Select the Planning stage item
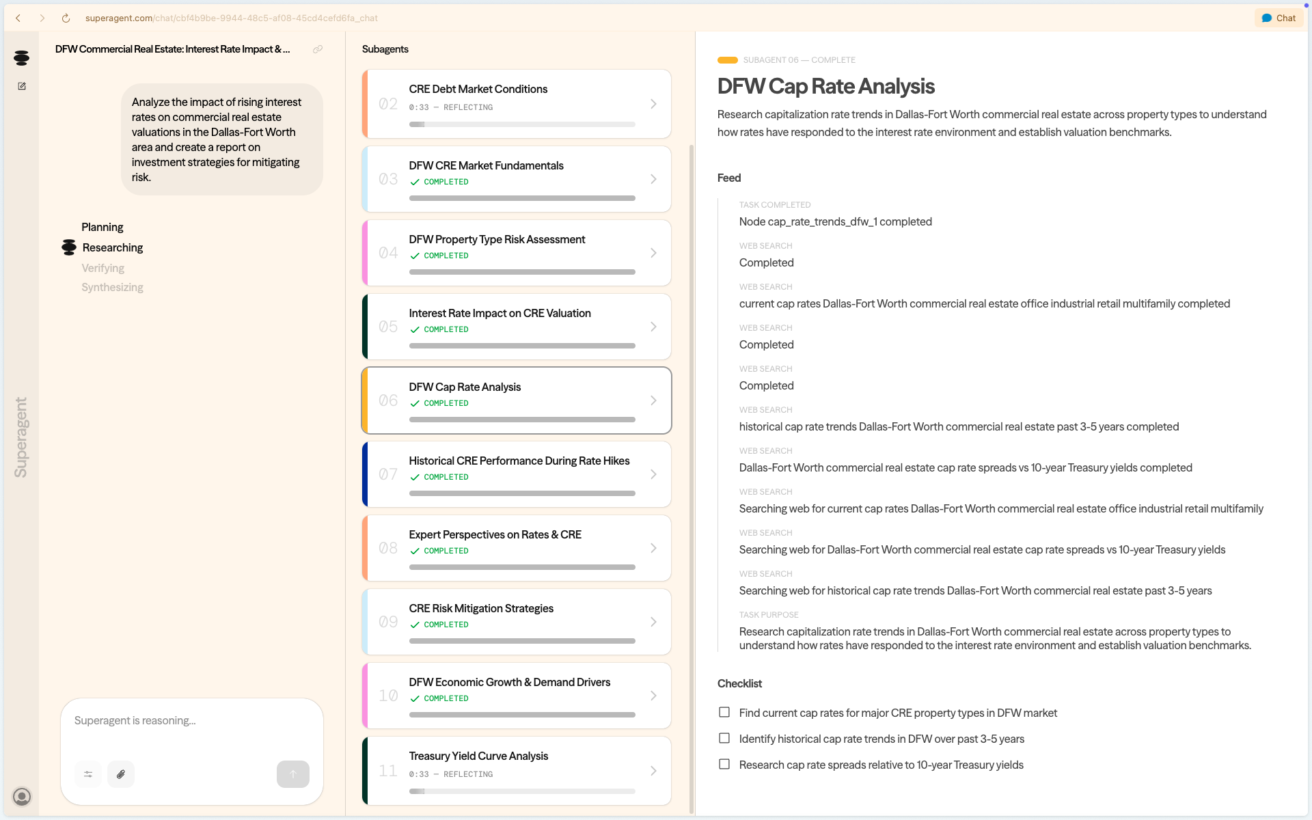Image resolution: width=1312 pixels, height=820 pixels. pos(102,227)
